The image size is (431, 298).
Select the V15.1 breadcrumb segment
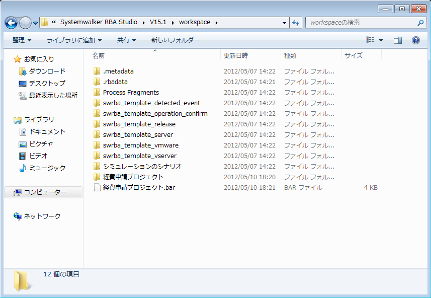(x=158, y=22)
